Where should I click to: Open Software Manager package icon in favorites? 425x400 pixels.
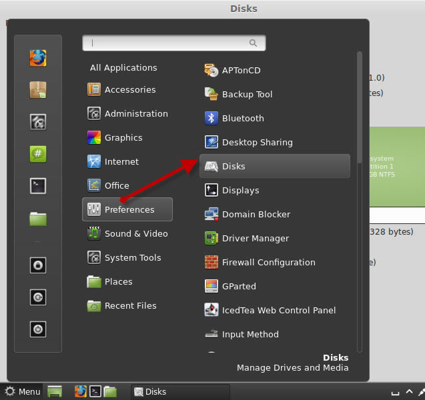tap(38, 90)
